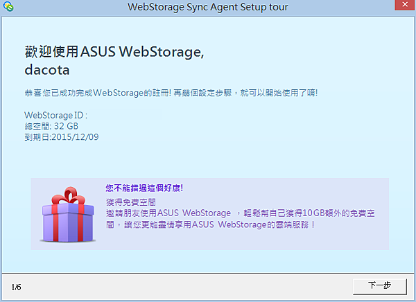
Task: Click the 1/6 page indicator
Action: [x=17, y=286]
